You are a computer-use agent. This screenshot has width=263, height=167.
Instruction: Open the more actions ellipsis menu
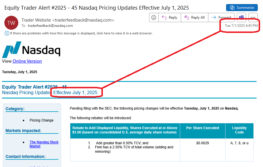click(253, 17)
